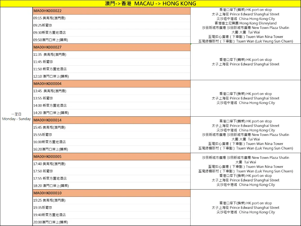Select route code MA00HK000027 cell
This screenshot has height=226, width=301.
point(112,47)
